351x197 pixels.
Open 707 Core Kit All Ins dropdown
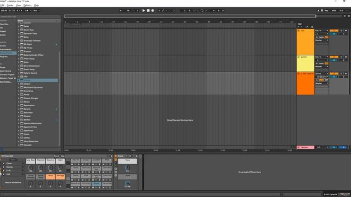click(322, 73)
